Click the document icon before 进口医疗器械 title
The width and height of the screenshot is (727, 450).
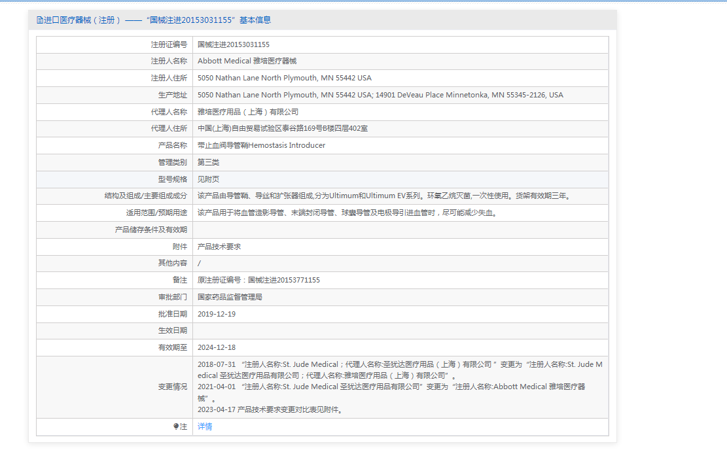coord(40,20)
